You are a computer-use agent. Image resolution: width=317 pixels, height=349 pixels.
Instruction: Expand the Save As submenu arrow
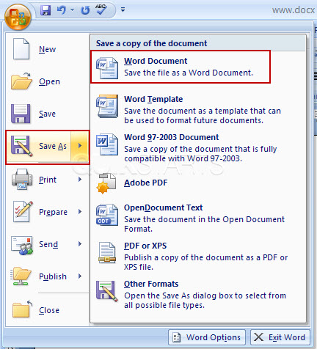pos(80,146)
